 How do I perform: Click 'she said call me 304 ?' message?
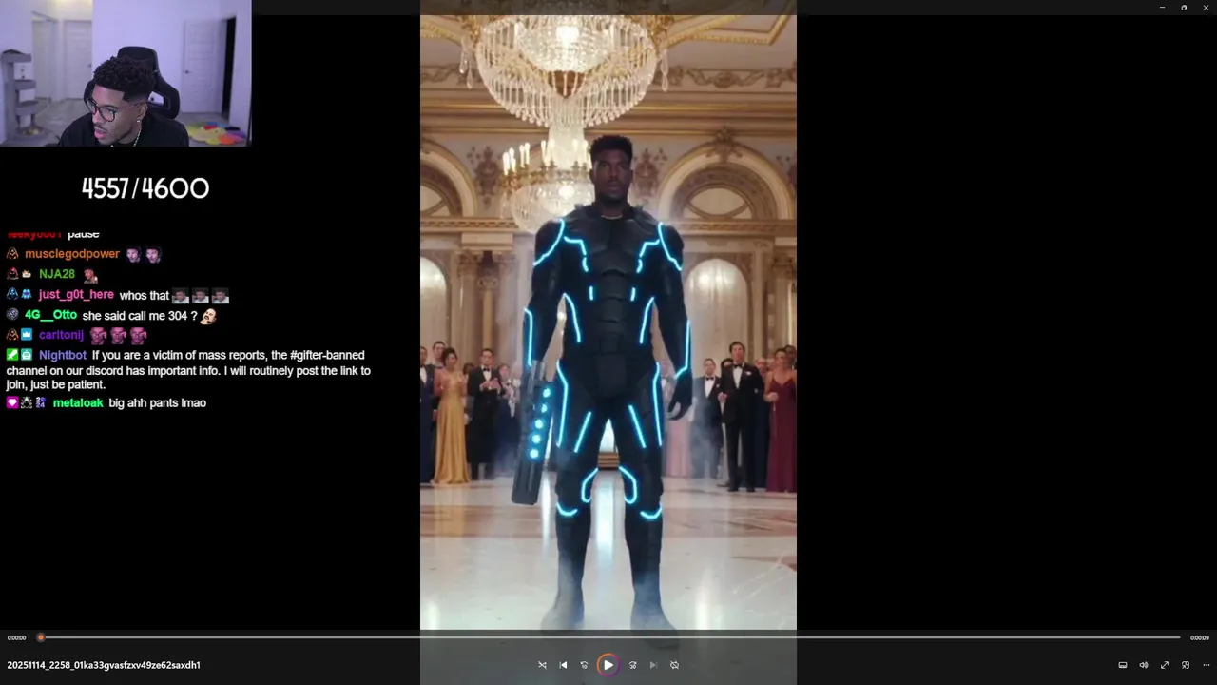140,315
